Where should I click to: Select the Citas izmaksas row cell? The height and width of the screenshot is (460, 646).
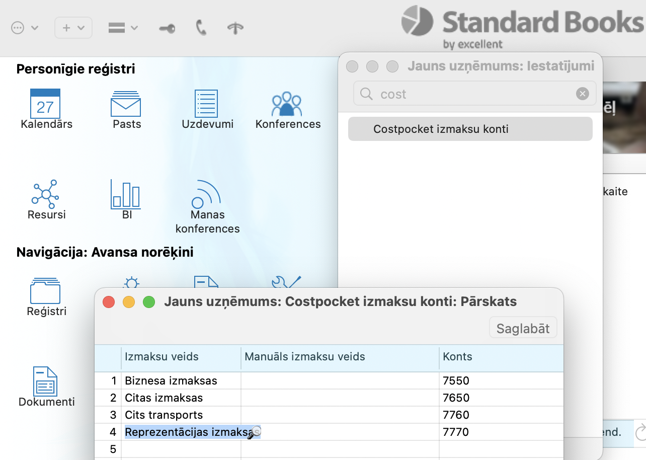181,398
